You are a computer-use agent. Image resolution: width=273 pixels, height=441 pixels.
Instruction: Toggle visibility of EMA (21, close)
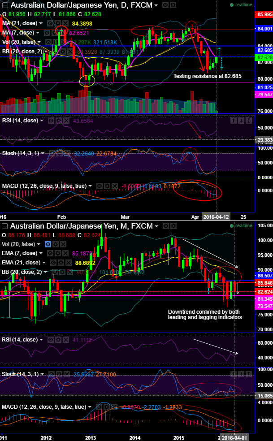(53, 263)
